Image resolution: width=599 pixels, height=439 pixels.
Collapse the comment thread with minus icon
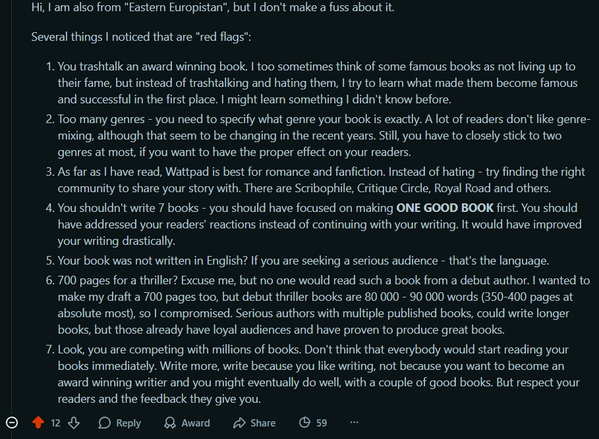click(12, 423)
